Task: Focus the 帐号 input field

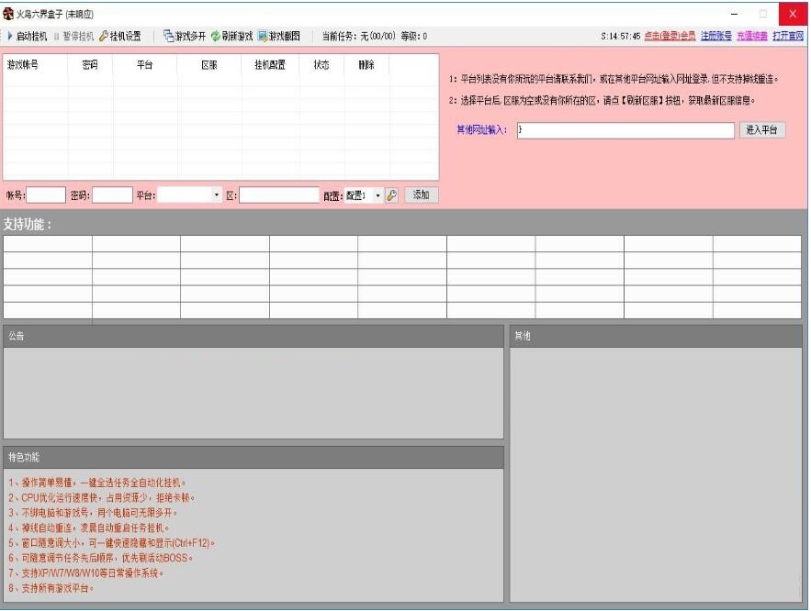Action: click(46, 195)
